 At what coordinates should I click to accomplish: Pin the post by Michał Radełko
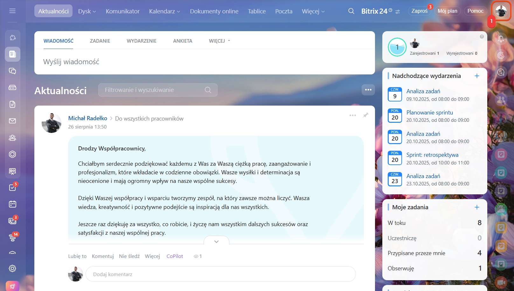[x=366, y=115]
